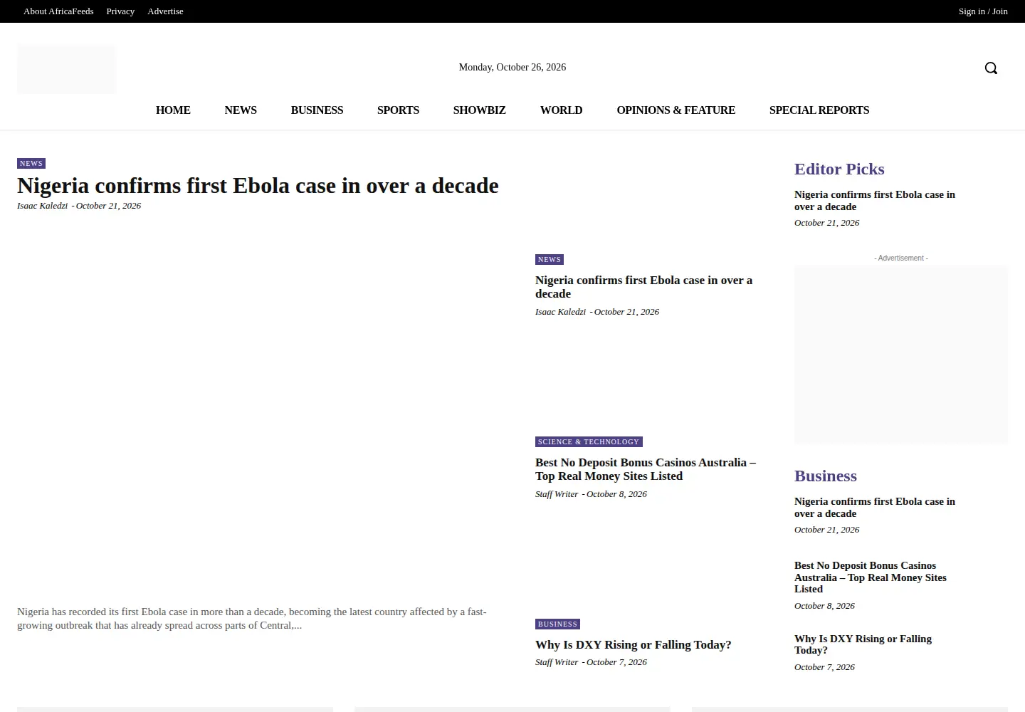Open the BUSINESS menu item
The image size is (1025, 712).
pos(317,110)
